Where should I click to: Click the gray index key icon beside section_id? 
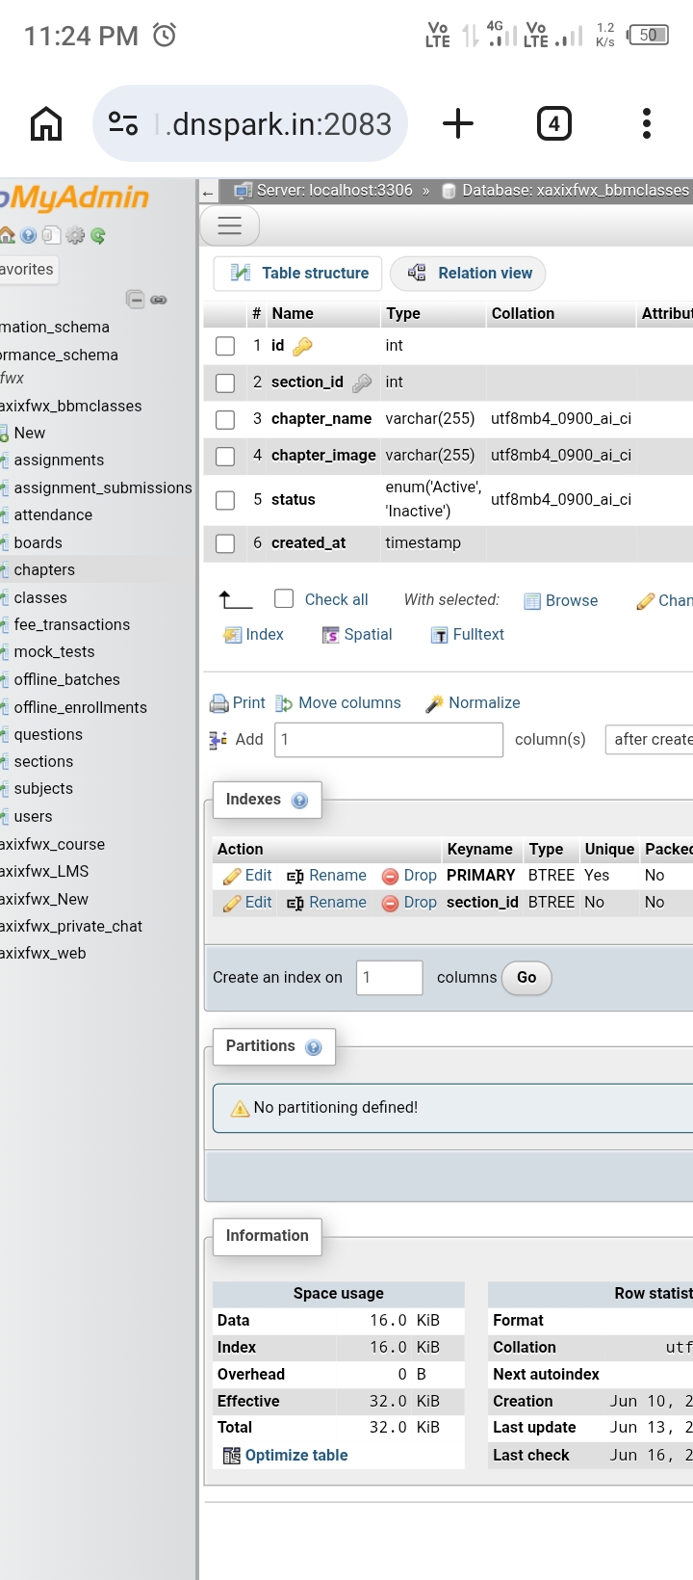[362, 382]
